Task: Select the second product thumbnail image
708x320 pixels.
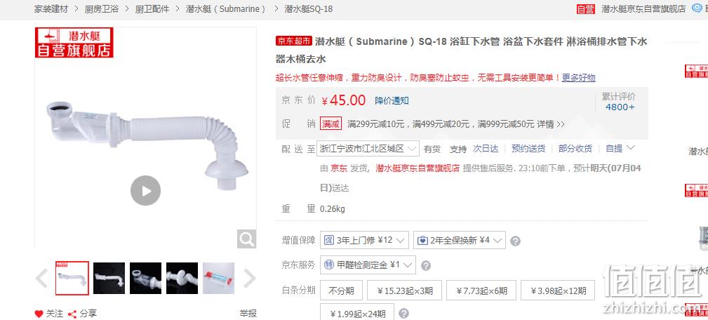Action: 109,278
